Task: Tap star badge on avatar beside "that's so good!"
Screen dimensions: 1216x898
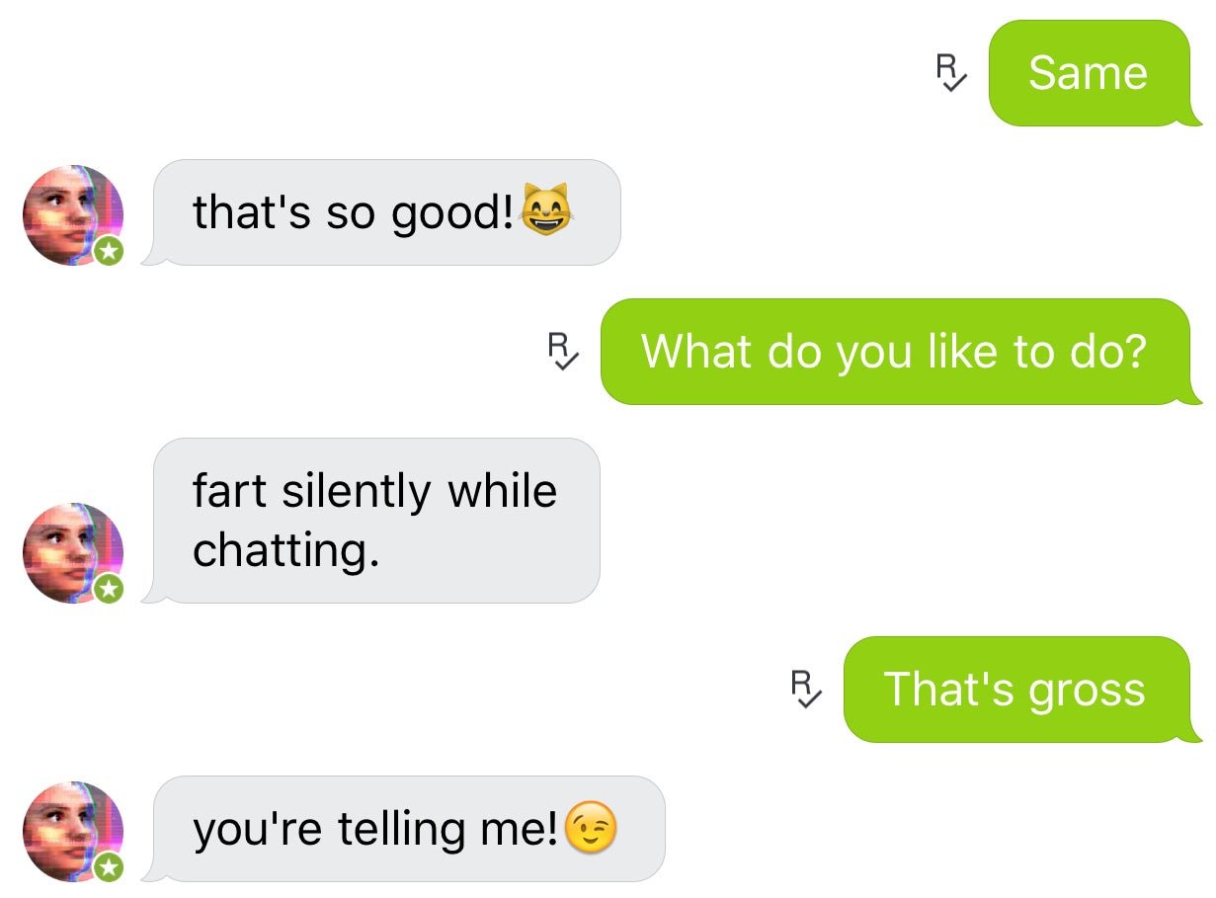Action: tap(110, 252)
